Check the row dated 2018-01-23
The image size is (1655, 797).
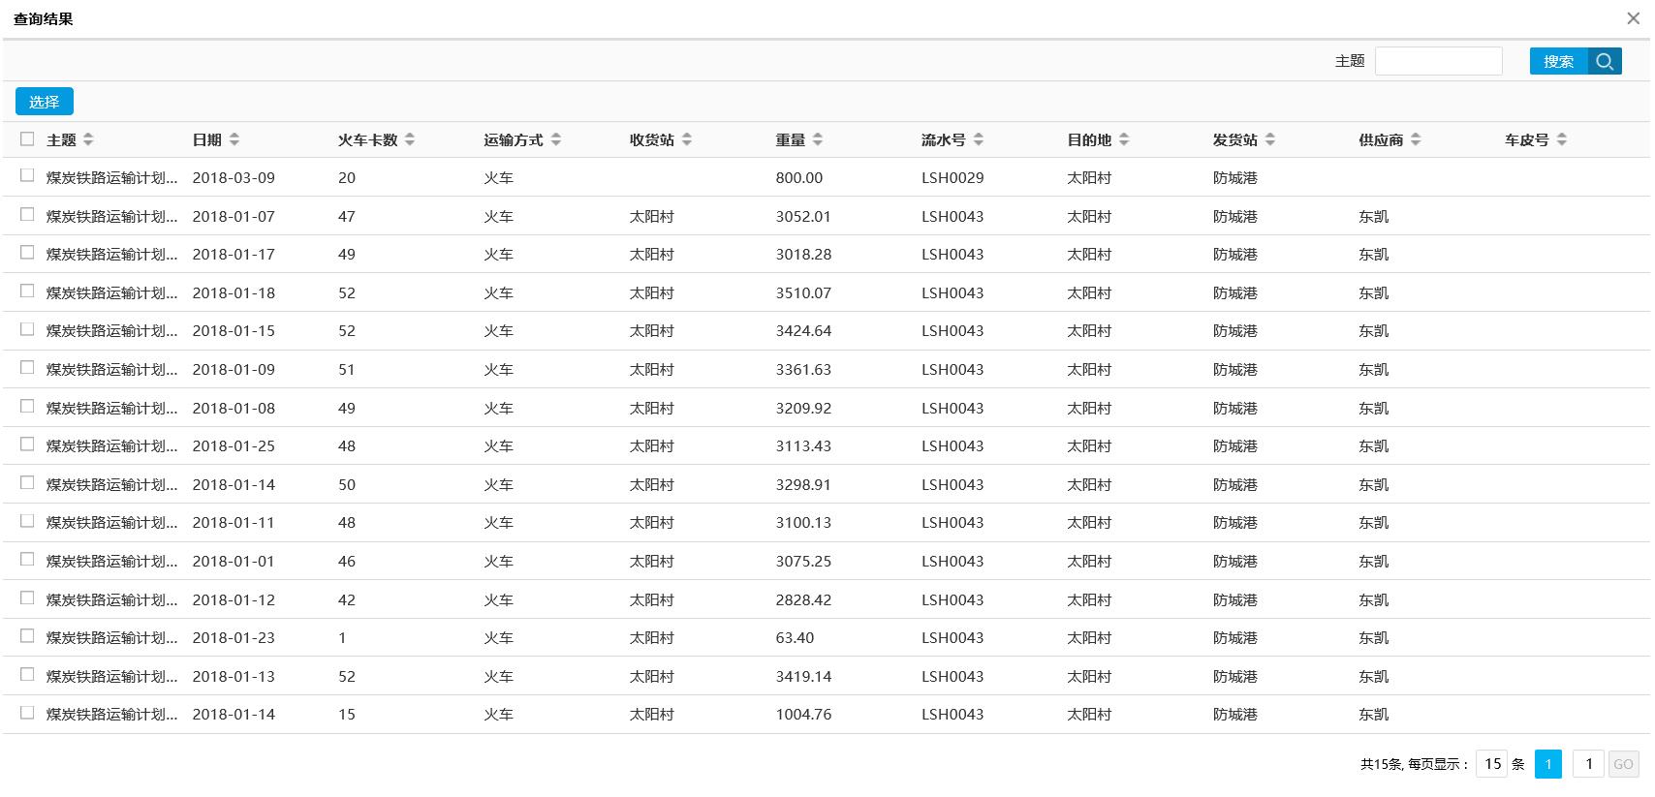[x=27, y=636]
